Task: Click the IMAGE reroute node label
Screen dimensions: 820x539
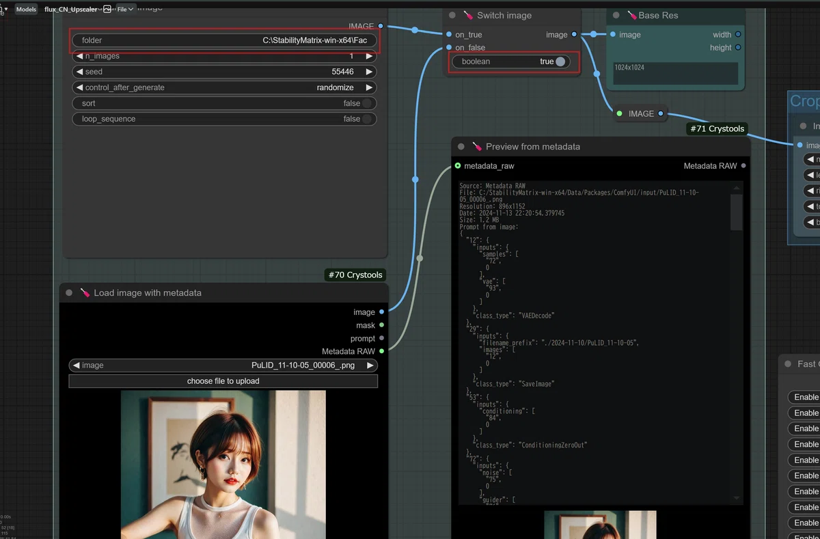Action: tap(641, 114)
